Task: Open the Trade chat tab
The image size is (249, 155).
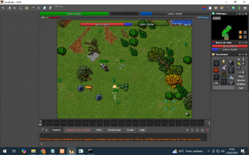Action: (130, 130)
